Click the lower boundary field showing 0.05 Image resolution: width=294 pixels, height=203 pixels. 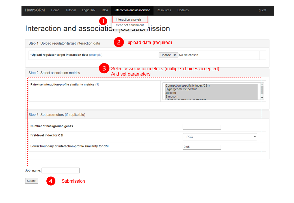coord(202,147)
